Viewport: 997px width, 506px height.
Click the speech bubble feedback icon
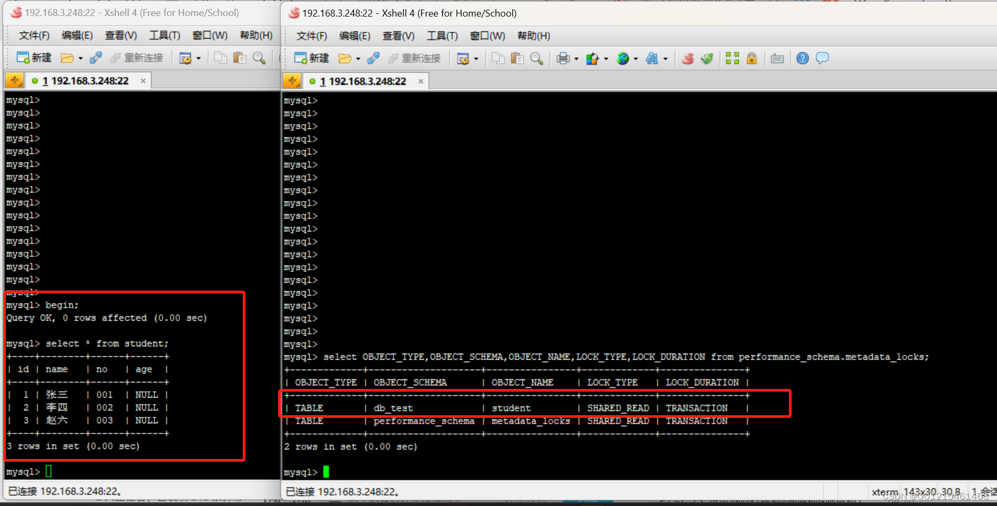822,58
